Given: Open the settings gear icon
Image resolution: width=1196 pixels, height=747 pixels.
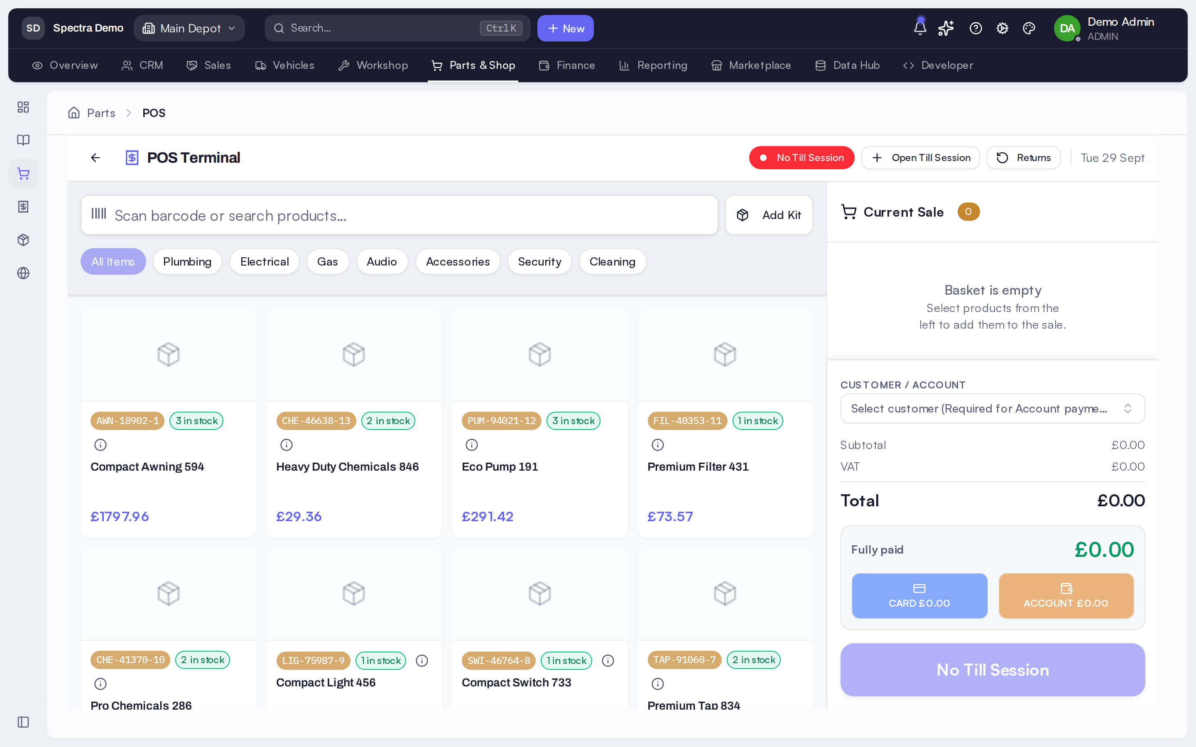Looking at the screenshot, I should [x=1002, y=28].
